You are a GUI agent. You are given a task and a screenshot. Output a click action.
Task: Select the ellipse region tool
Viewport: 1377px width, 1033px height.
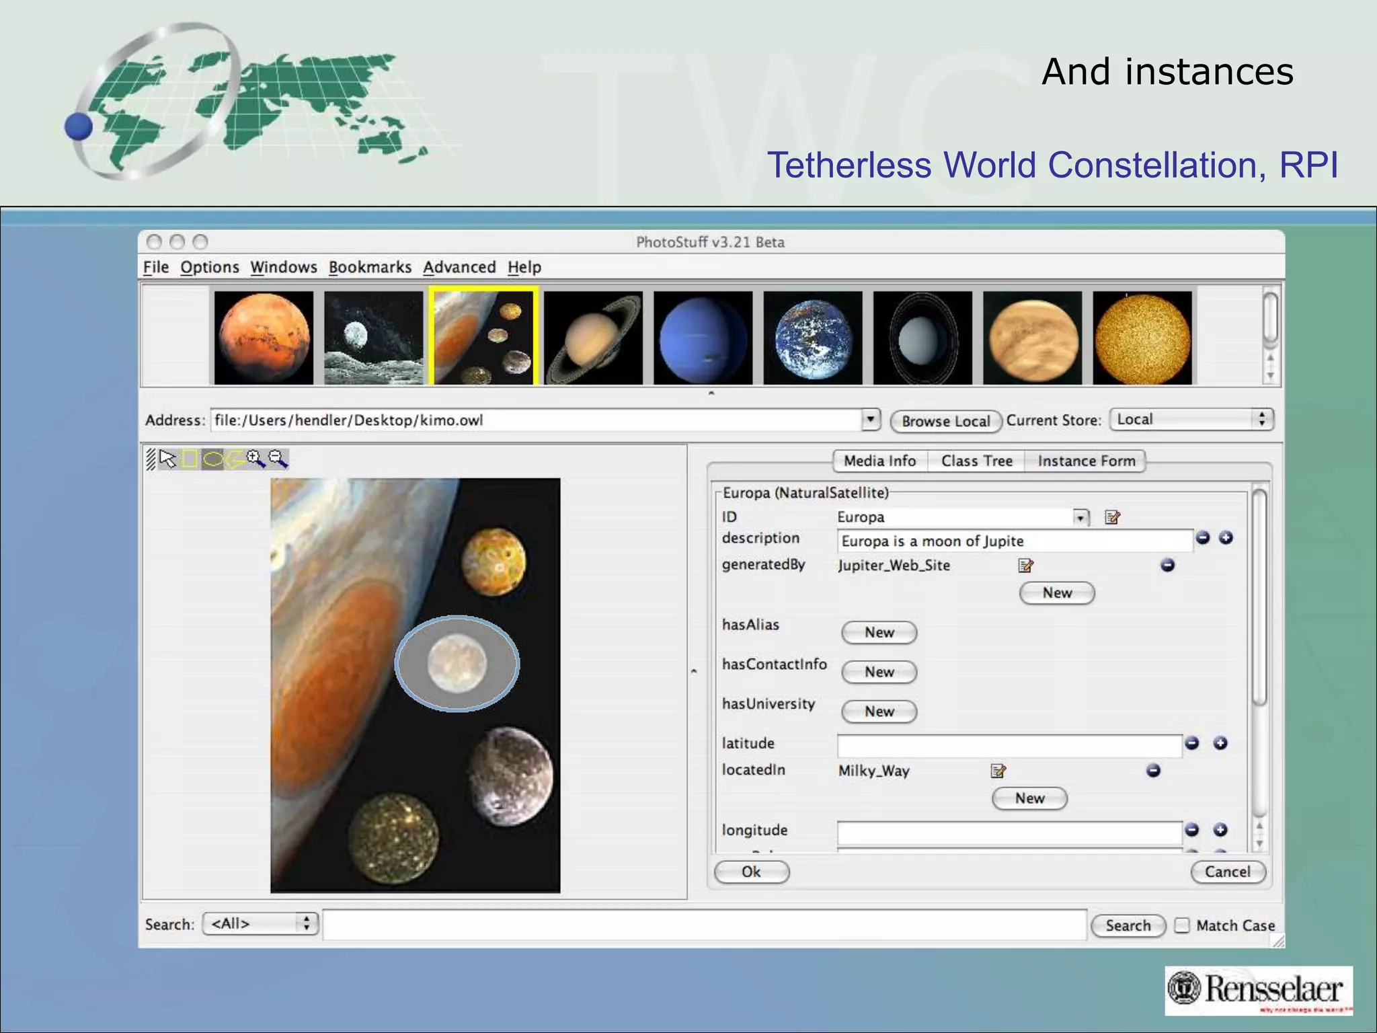[212, 459]
